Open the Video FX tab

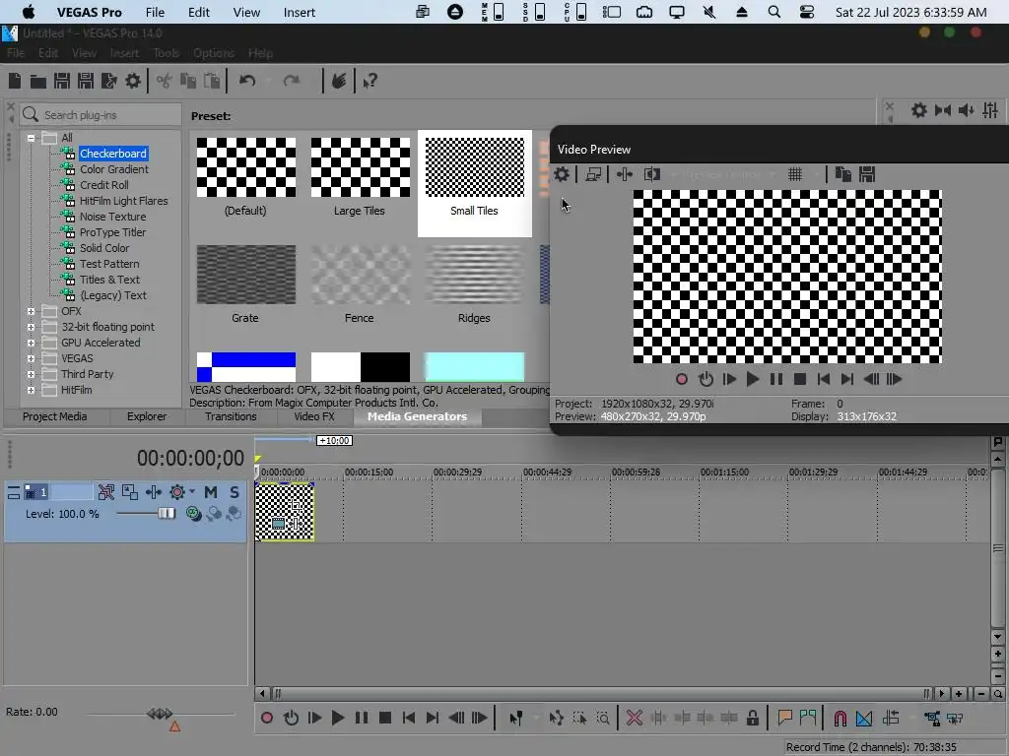tap(314, 416)
